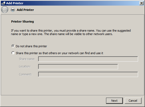145x107 pixels.
Task: Enable the Share this printer radio button
Action: (x=13, y=53)
